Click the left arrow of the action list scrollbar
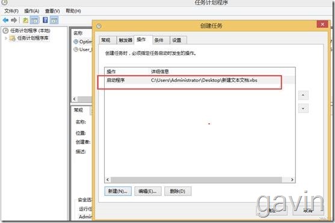This screenshot has width=335, height=223. pos(108,180)
